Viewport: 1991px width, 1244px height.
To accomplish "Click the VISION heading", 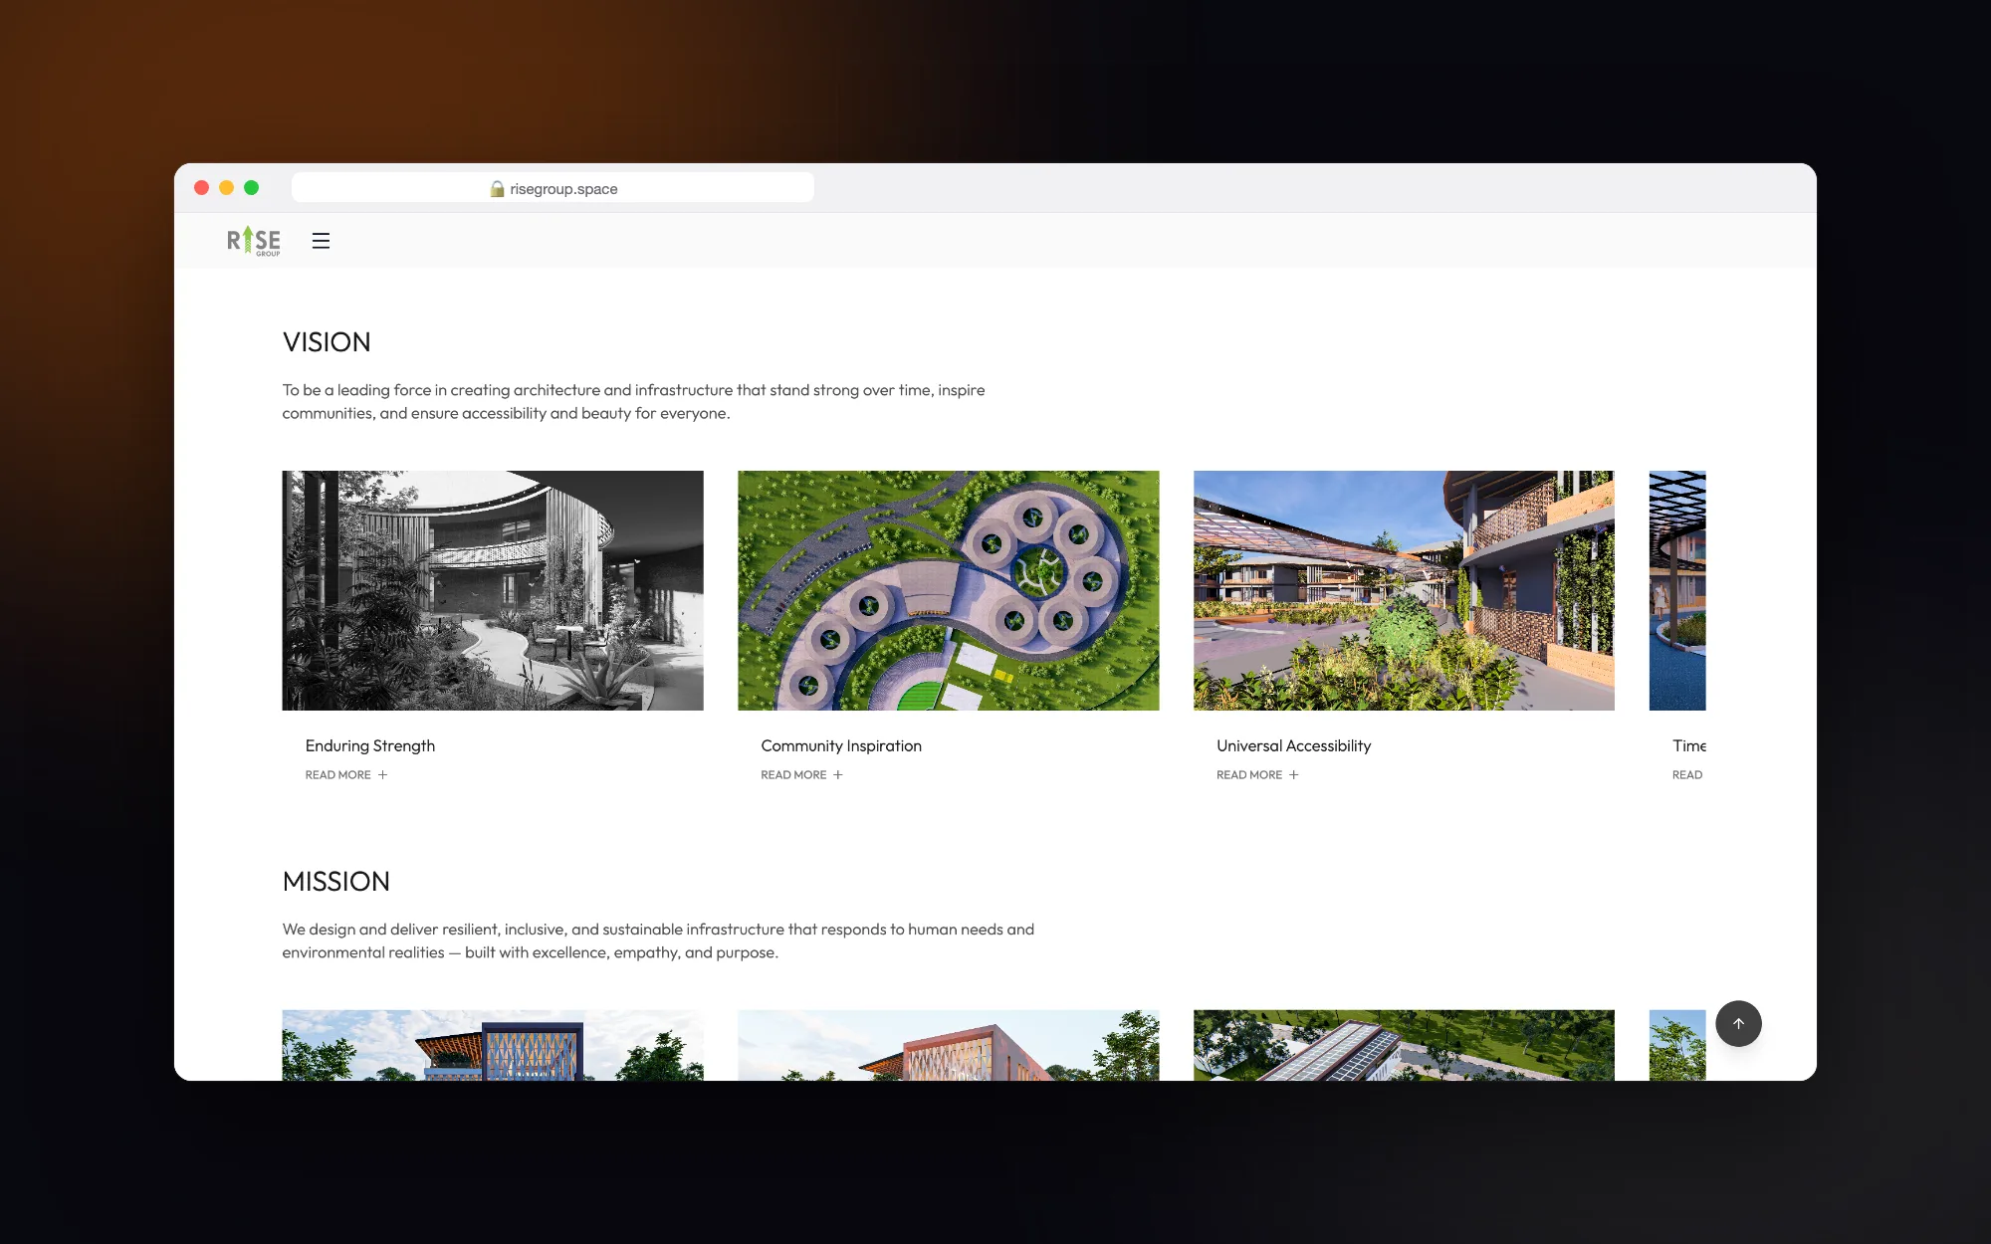I will click(x=327, y=342).
